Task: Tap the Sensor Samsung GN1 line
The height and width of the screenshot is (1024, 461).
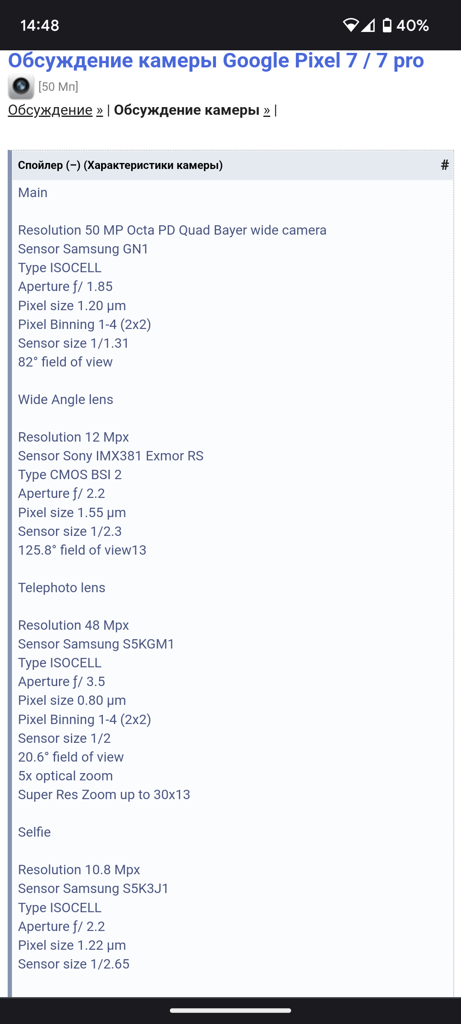Action: point(83,249)
